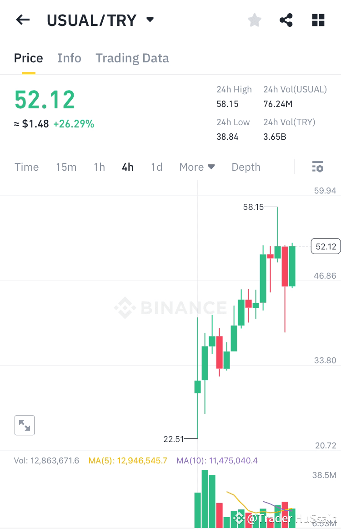
Task: Open the More timeframes dropdown
Action: tap(197, 167)
